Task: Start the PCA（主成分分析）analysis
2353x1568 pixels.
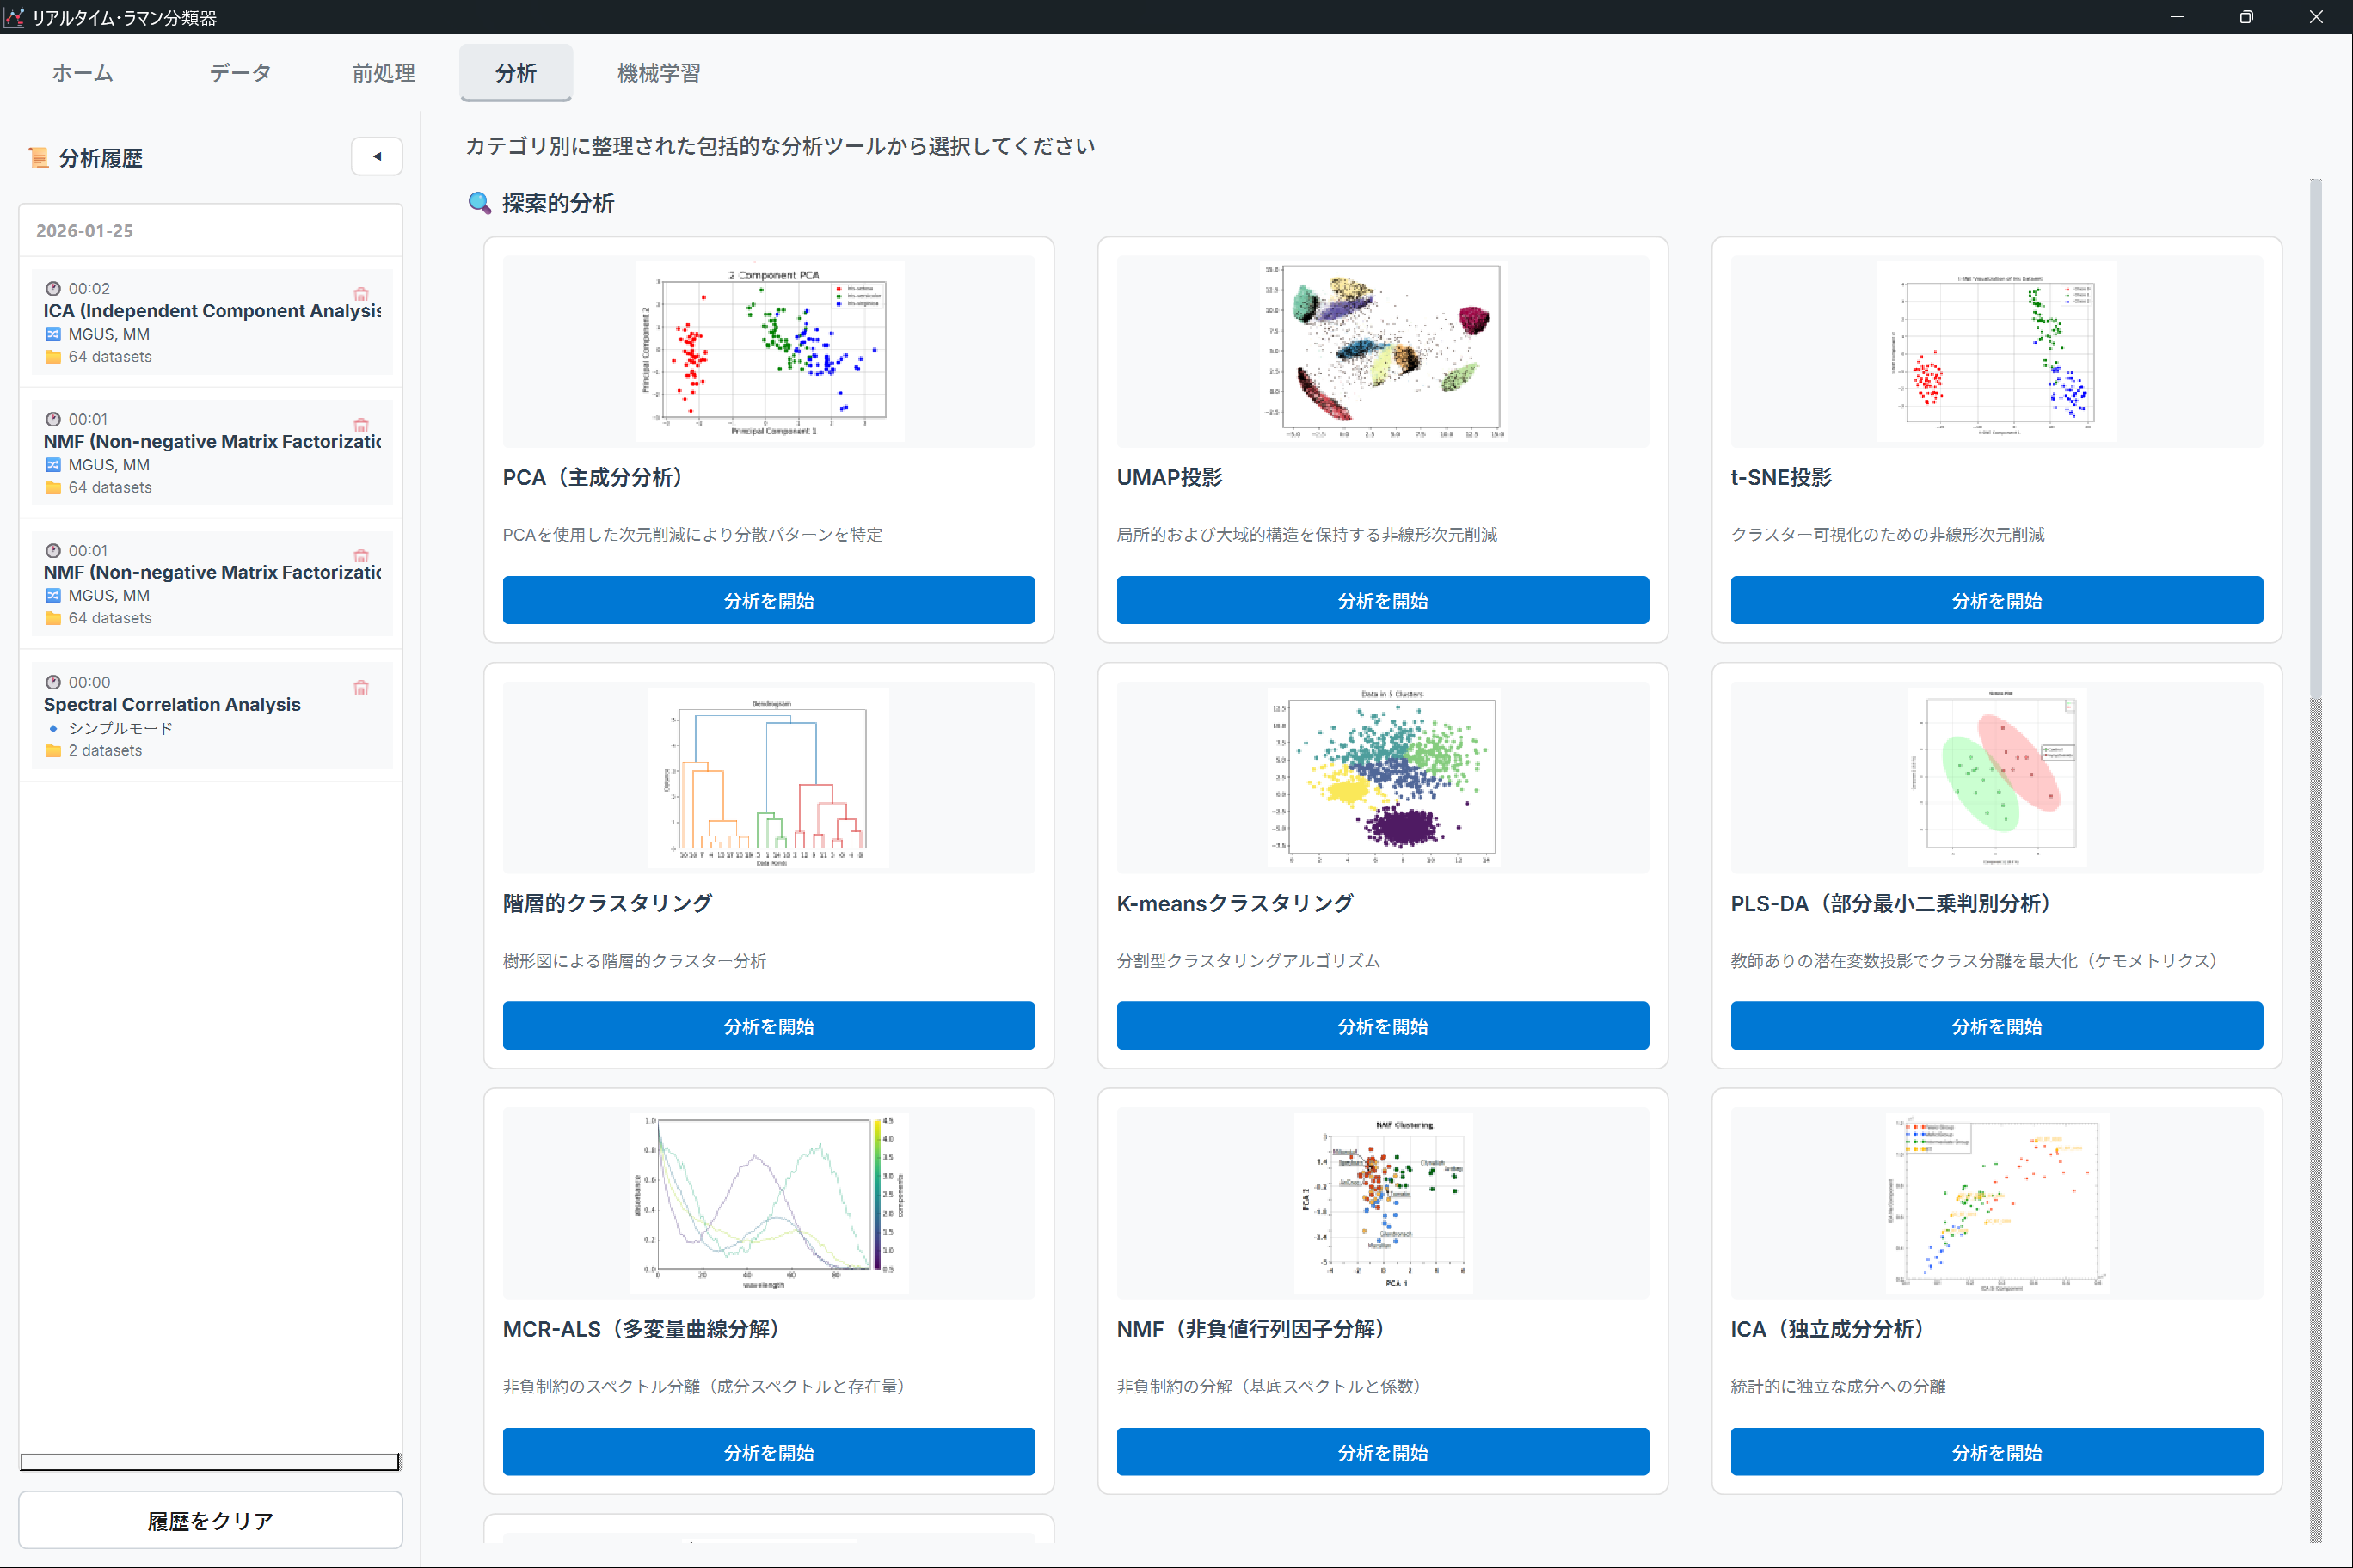Action: 768,600
